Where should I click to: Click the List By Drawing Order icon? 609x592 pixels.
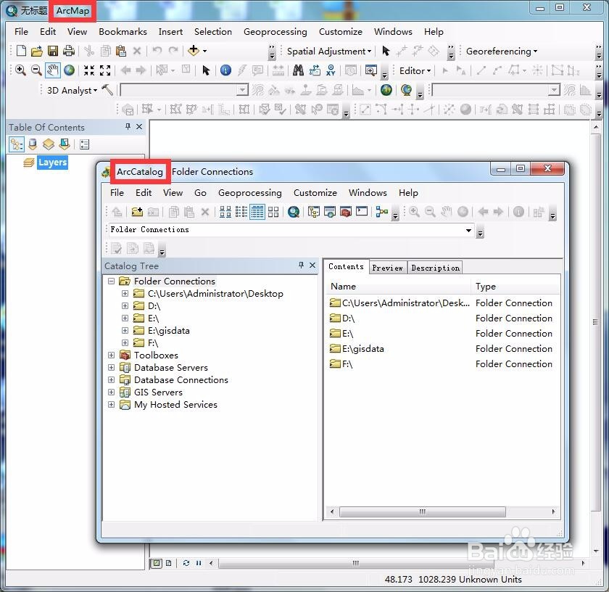pyautogui.click(x=16, y=144)
